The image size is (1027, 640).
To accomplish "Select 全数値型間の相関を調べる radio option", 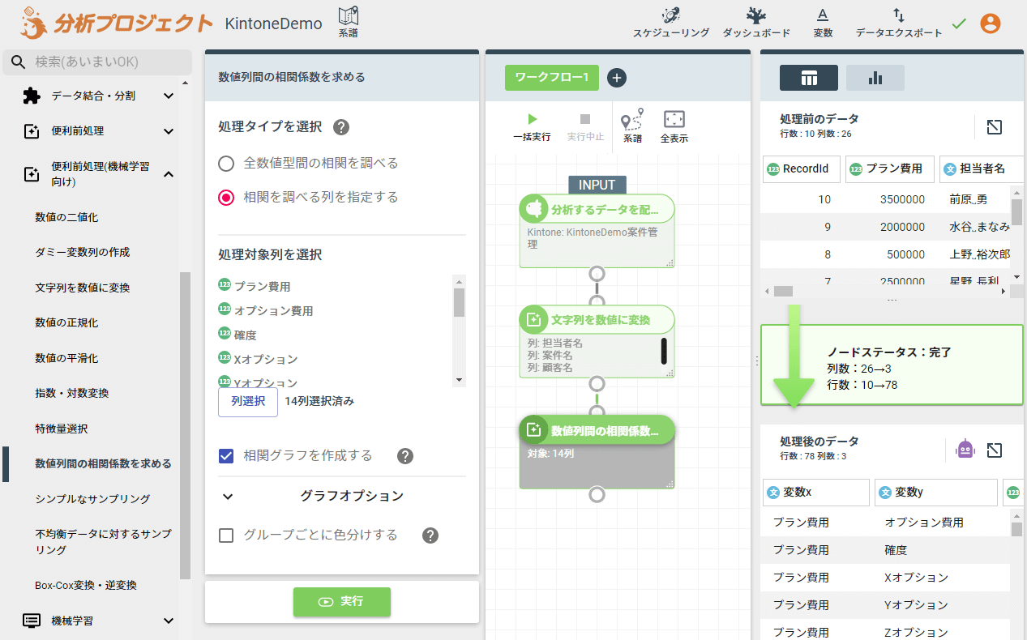I will pos(227,164).
